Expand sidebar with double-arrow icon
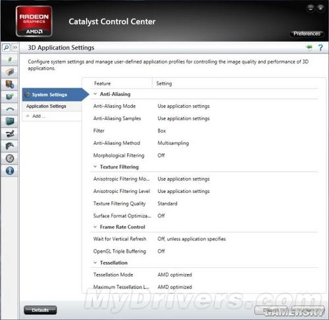 point(15,47)
